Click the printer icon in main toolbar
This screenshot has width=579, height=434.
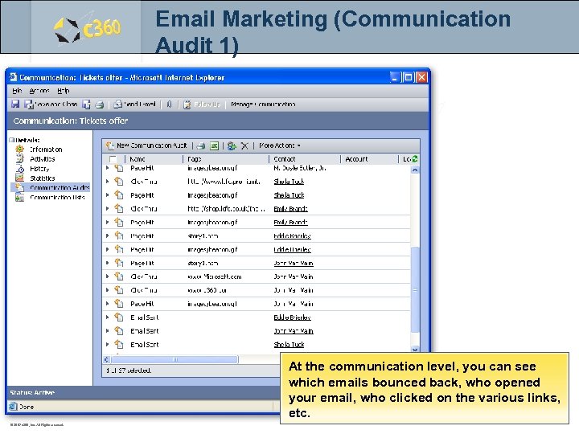pos(100,104)
